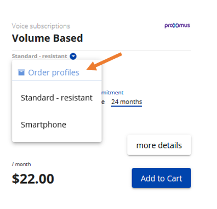The width and height of the screenshot is (217, 209).
Task: Click the box icon next to Order profiles
Action: coord(21,72)
